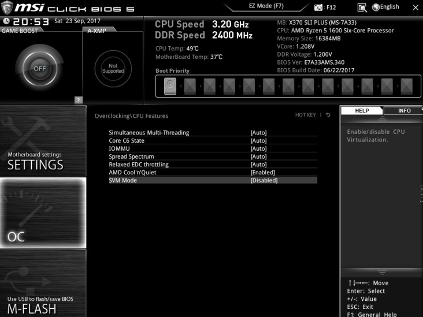The height and width of the screenshot is (317, 423).
Task: Select the hard drive boot priority device
Action: tap(170, 86)
